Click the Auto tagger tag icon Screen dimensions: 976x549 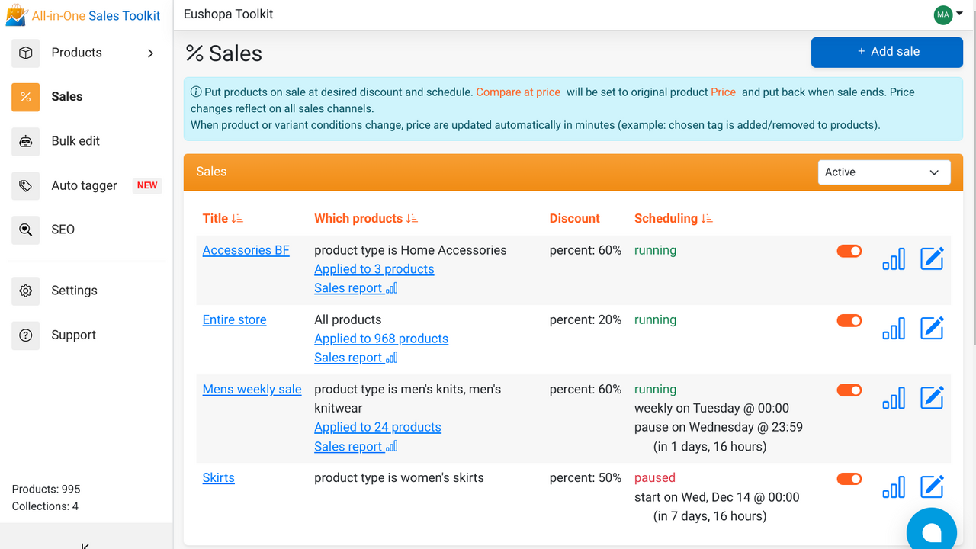(26, 185)
